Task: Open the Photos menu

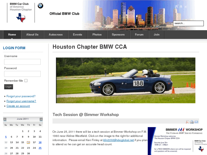Action: 97,35
